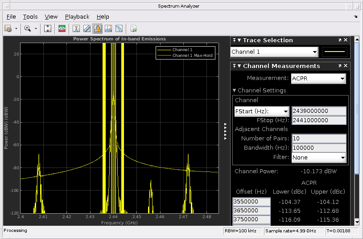The image size is (363, 239).
Task: Open the Distortion Measurements icon
Action: click(108, 28)
